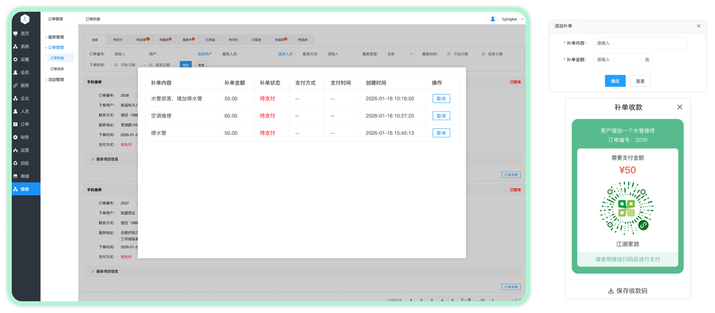The width and height of the screenshot is (715, 313).
Task: Click the 首页 home icon in sidebar
Action: point(16,34)
